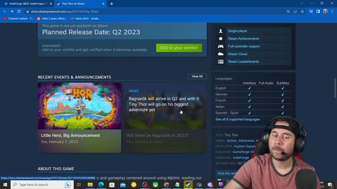Open the Chrome three-dot menu
337x189 pixels.
[x=332, y=12]
